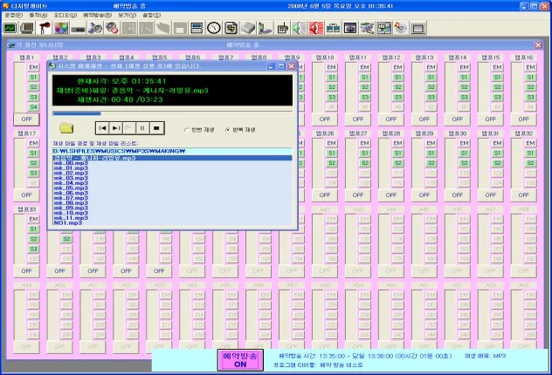Select NO1.mp3 in the file list
552x375 pixels.
tap(67, 223)
